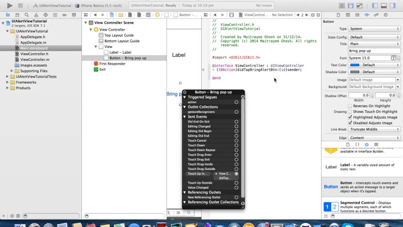This screenshot has height=227, width=403.
Task: Switch to the Version editor
Action: tap(360, 6)
